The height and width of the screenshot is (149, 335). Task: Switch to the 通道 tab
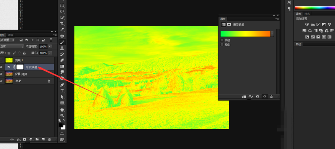click(10, 35)
